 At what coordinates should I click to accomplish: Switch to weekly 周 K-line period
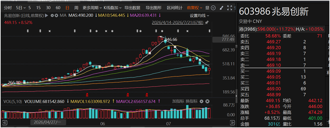coord(76,8)
